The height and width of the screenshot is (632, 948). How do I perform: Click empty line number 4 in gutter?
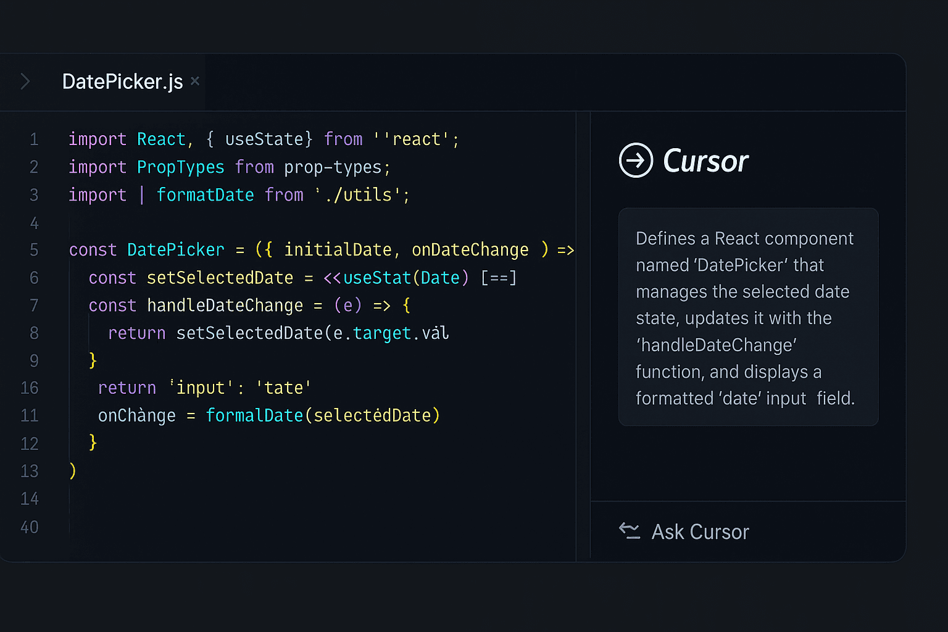click(34, 223)
